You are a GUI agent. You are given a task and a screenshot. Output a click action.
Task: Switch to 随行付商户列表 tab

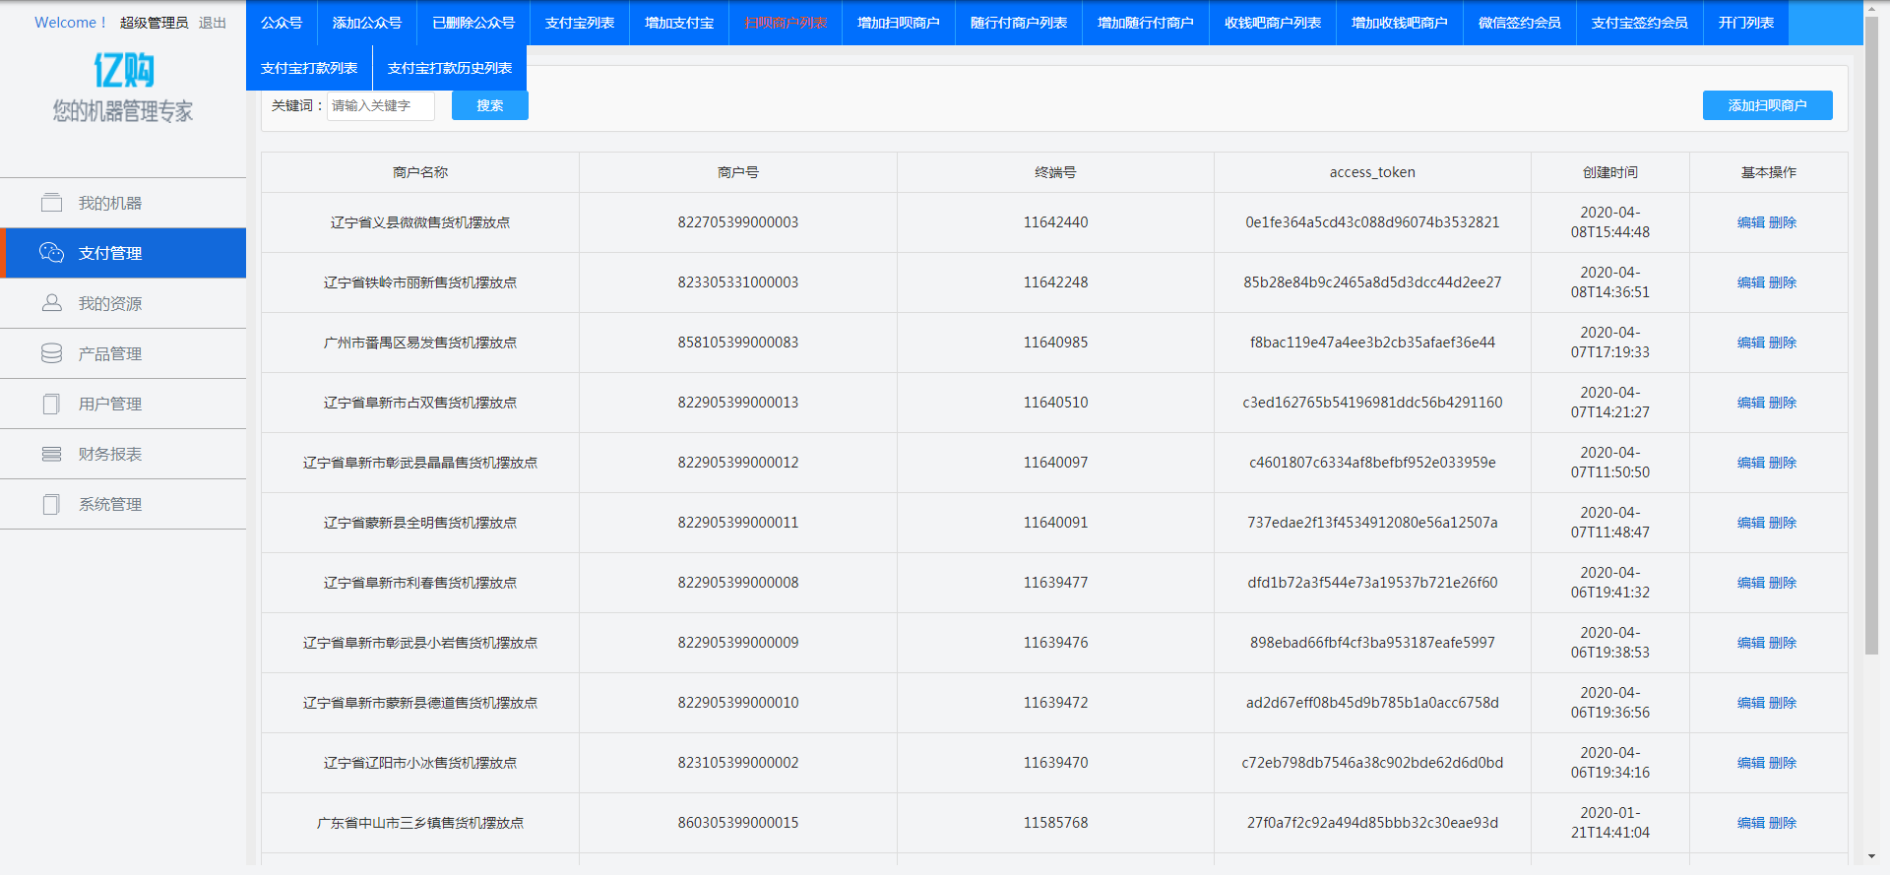coord(1018,23)
